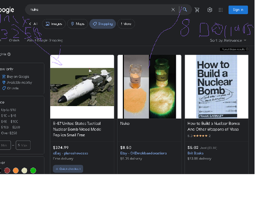Choose the orange color swatch
Image resolution: width=268 pixels, height=201 pixels.
point(16,170)
